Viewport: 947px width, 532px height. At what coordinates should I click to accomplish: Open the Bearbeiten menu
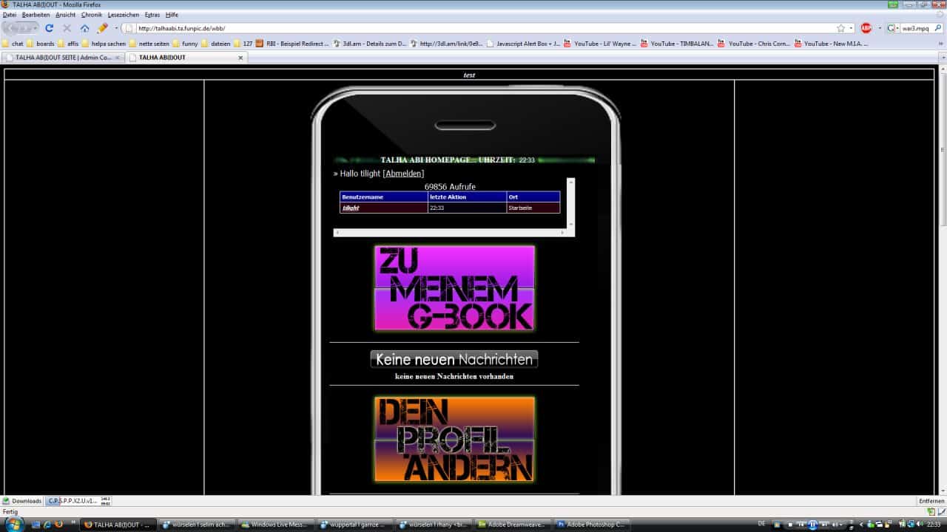36,15
